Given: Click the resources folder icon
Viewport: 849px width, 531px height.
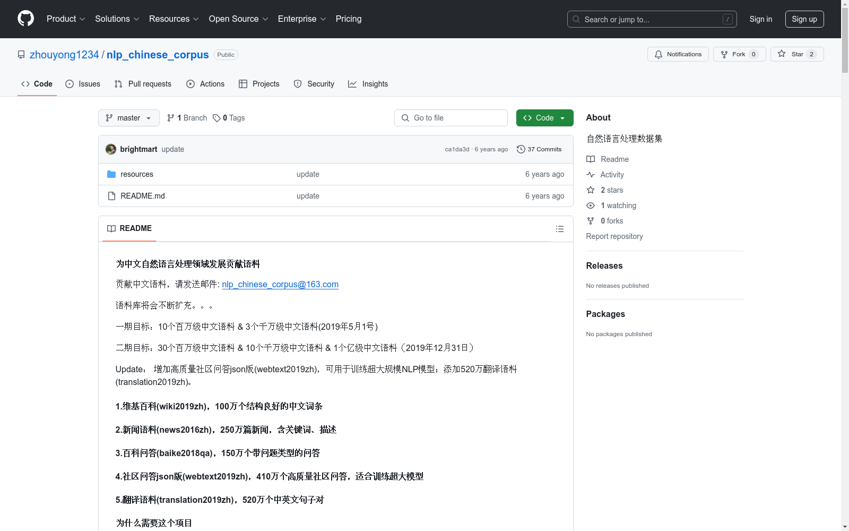Looking at the screenshot, I should coord(111,174).
